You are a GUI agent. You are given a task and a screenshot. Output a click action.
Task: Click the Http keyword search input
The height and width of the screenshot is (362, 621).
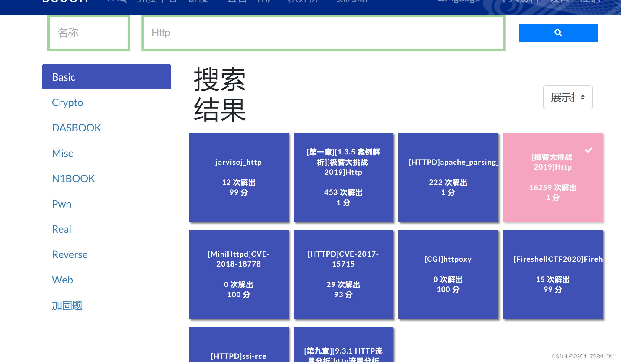click(x=323, y=33)
